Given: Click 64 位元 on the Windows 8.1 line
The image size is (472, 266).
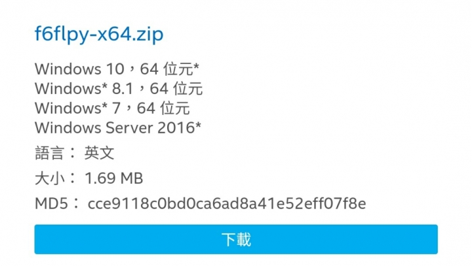Looking at the screenshot, I should point(176,89).
